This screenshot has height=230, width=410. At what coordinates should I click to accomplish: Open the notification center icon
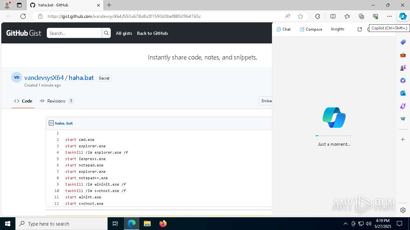coord(399,224)
